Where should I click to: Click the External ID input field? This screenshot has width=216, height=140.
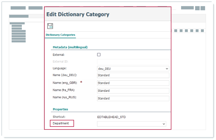(133, 62)
